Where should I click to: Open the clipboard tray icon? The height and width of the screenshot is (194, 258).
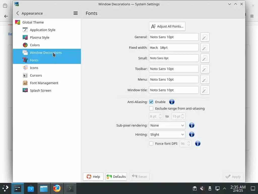[x=195, y=188]
